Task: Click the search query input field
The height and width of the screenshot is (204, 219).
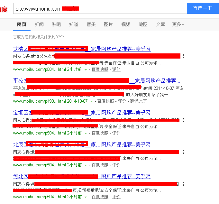Action: (x=100, y=8)
